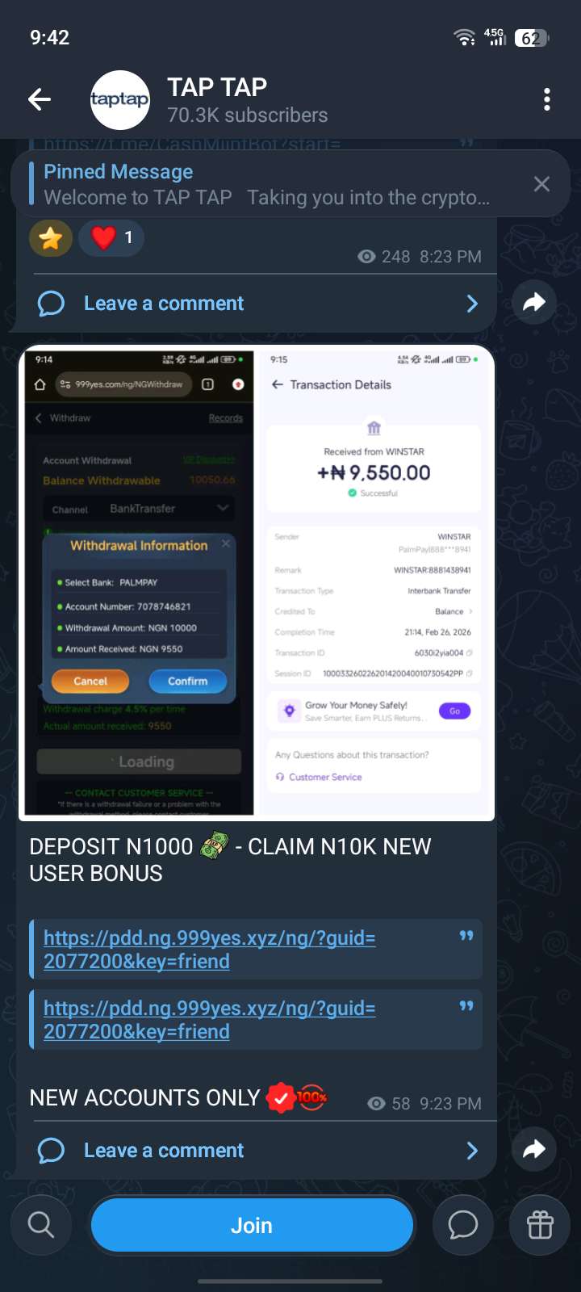Open Pinned Message Welcome to TAP TAP

[x=266, y=184]
